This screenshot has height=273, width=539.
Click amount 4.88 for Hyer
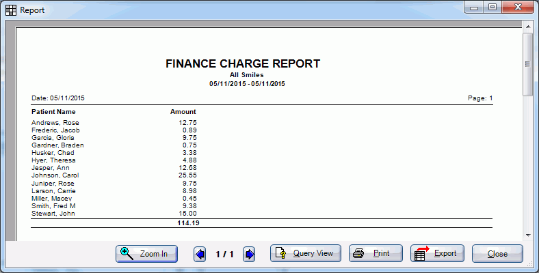[189, 160]
